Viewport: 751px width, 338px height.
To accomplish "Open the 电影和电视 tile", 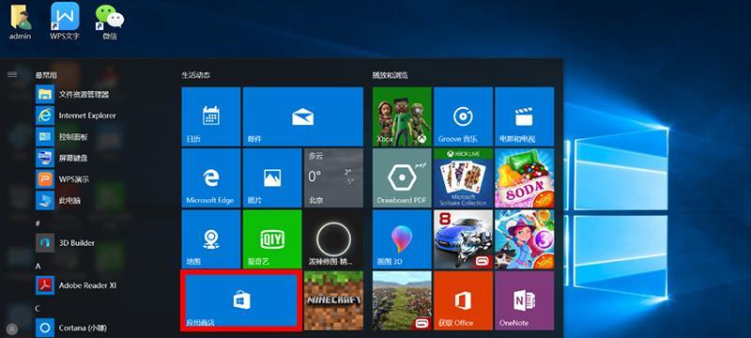I will click(x=525, y=116).
